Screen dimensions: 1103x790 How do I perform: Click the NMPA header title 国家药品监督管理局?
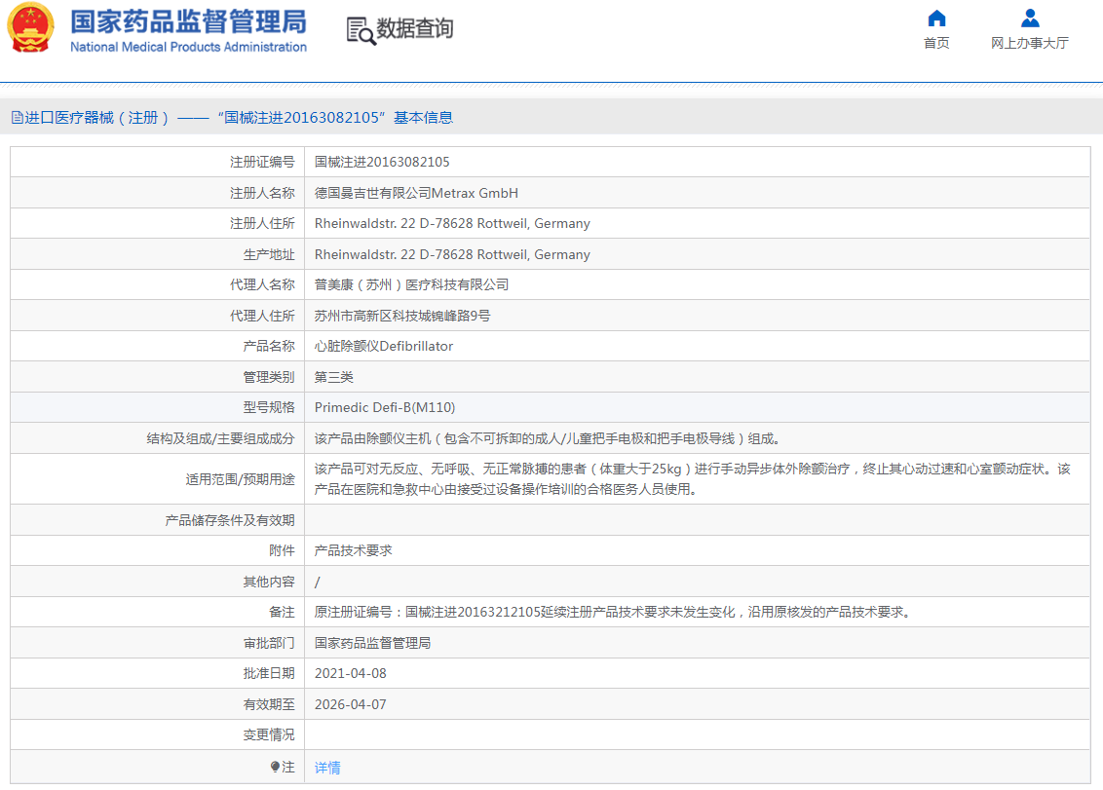pyautogui.click(x=187, y=21)
